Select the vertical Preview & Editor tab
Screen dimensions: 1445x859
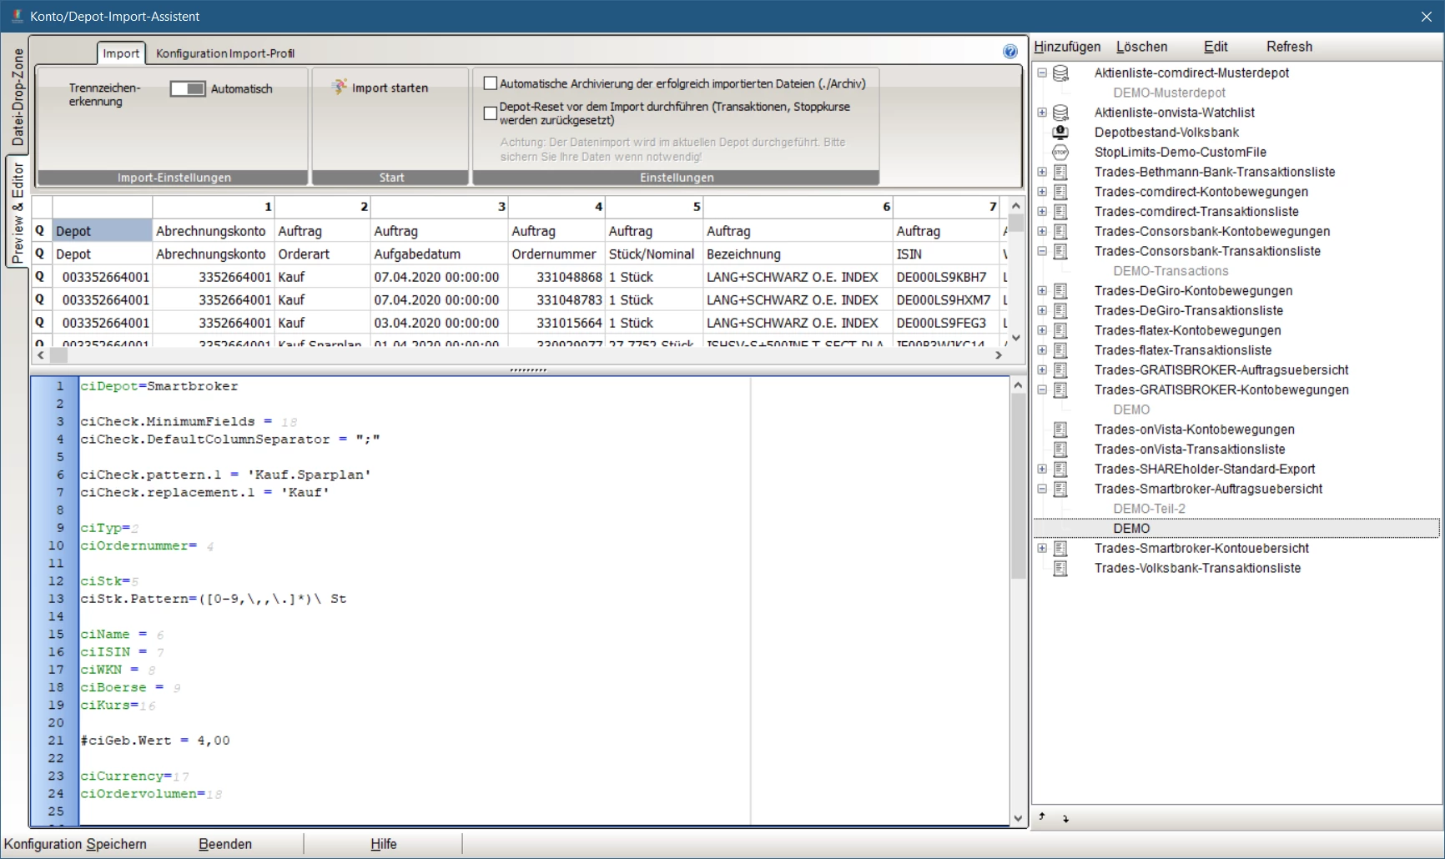point(17,212)
